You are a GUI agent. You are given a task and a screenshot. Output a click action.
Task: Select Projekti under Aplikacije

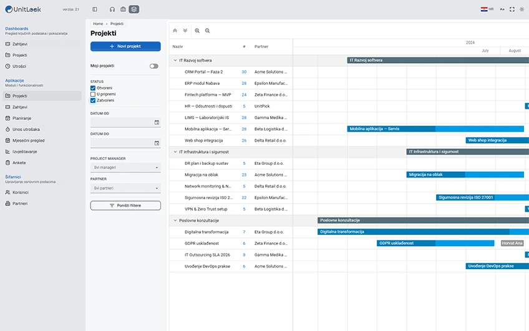tap(42, 96)
